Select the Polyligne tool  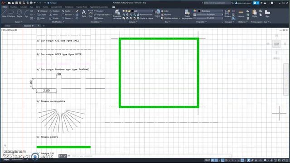[11, 13]
